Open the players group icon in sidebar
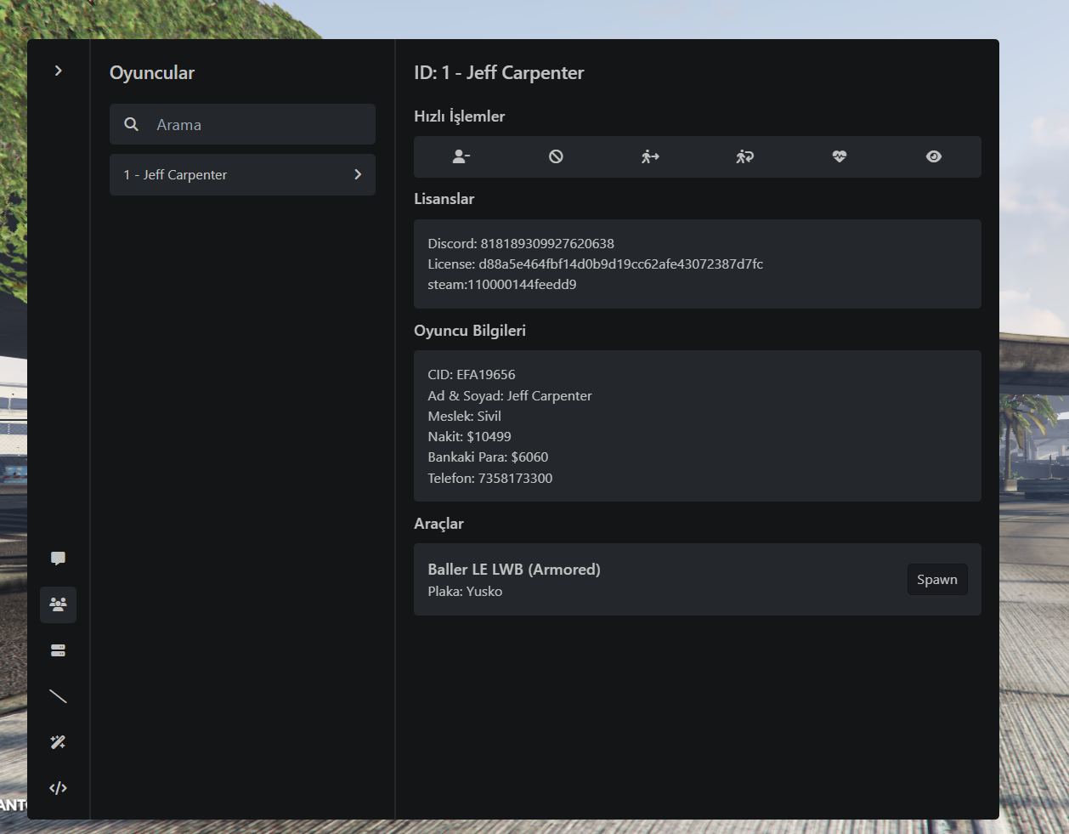The height and width of the screenshot is (834, 1069). pyautogui.click(x=58, y=604)
